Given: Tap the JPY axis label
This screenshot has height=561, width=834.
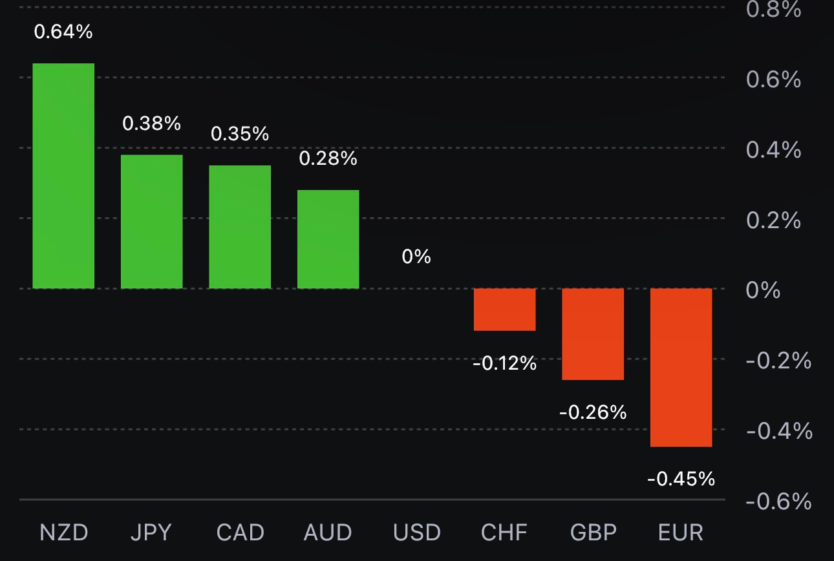Looking at the screenshot, I should pyautogui.click(x=151, y=533).
